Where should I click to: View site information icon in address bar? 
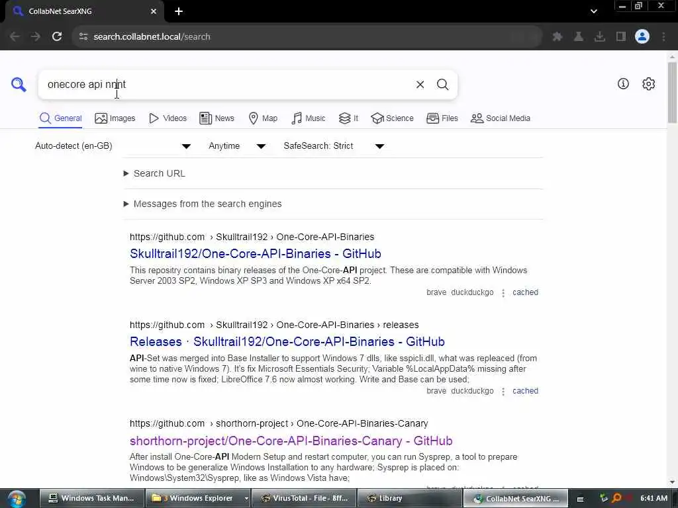pos(83,37)
